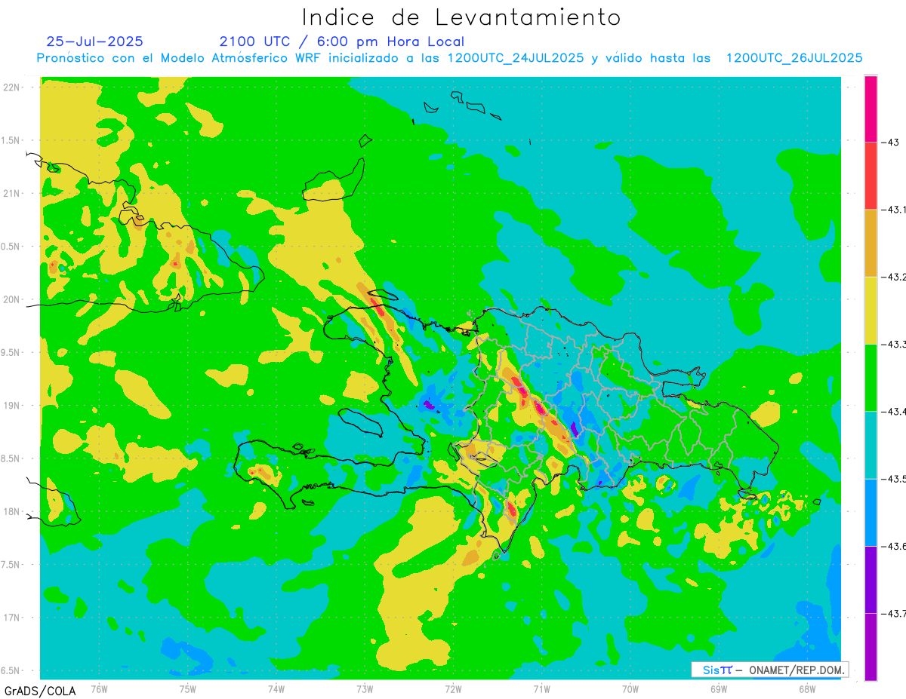Click the "74W" longitude label
906x699 pixels.
[x=276, y=689]
